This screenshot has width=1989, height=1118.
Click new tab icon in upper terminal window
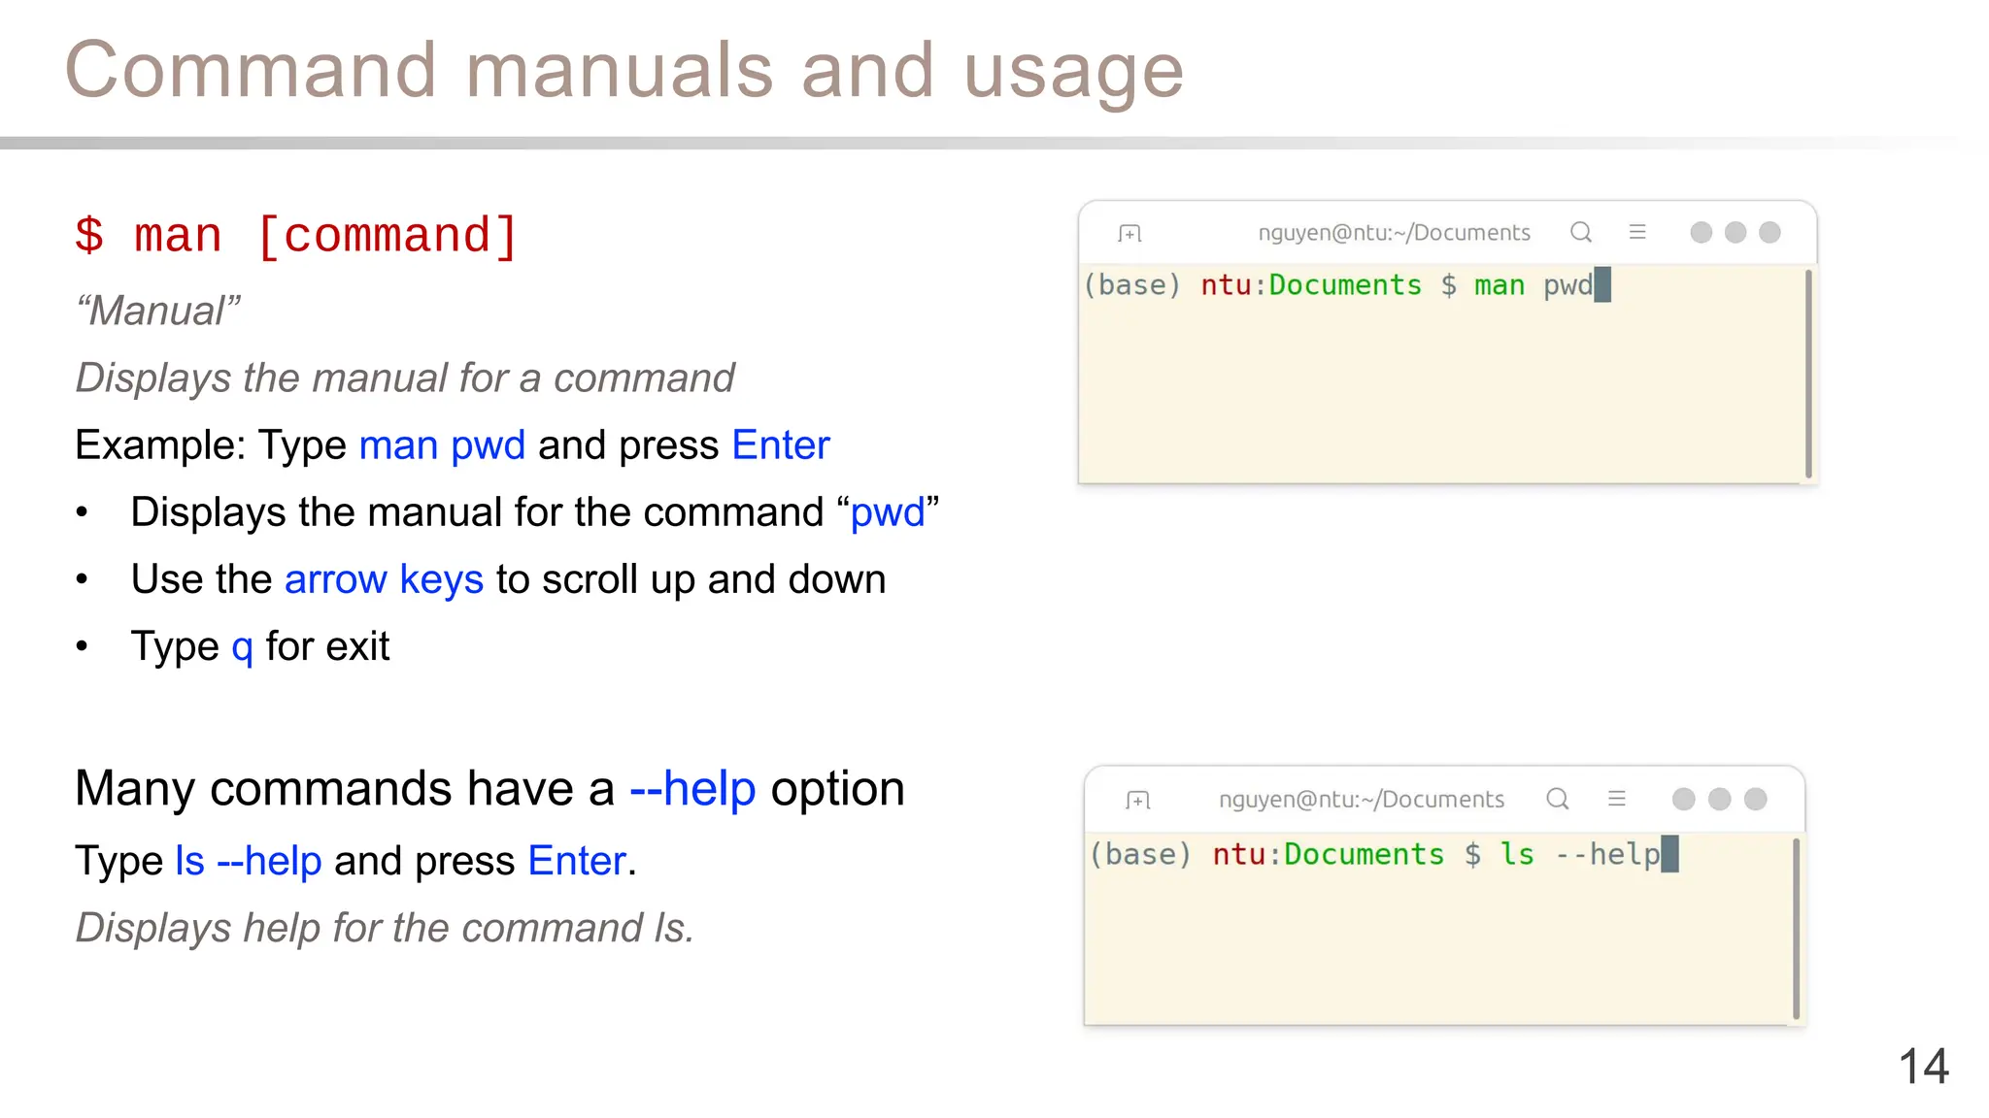pyautogui.click(x=1129, y=233)
